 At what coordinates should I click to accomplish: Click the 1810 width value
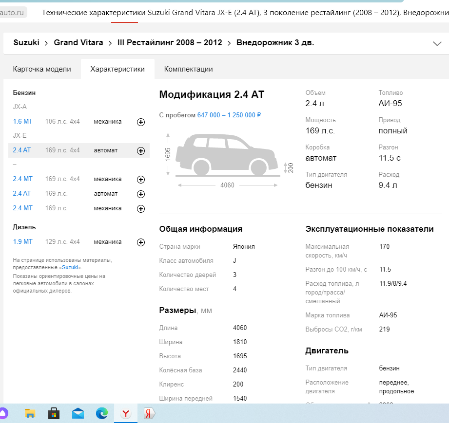pos(240,342)
